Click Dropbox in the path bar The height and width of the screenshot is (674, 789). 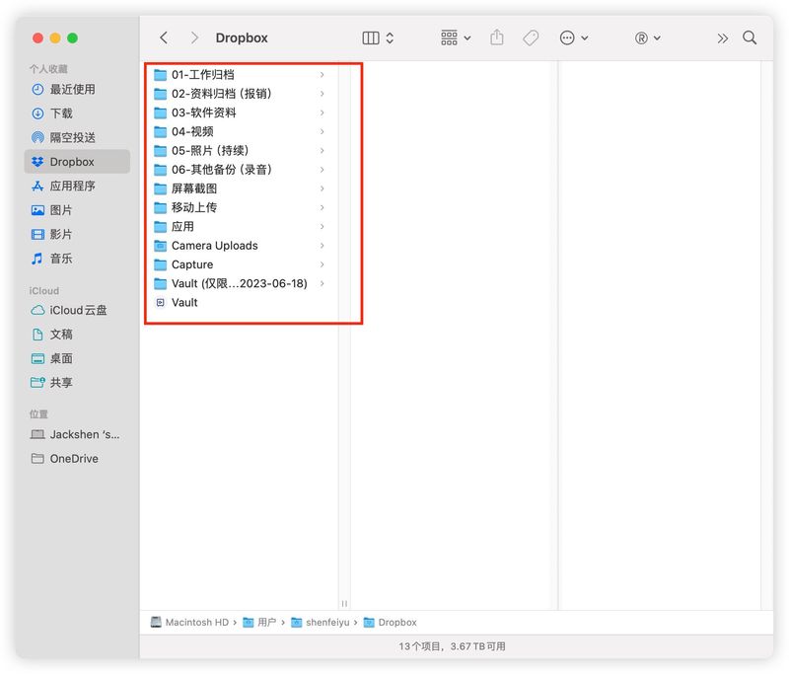click(391, 622)
